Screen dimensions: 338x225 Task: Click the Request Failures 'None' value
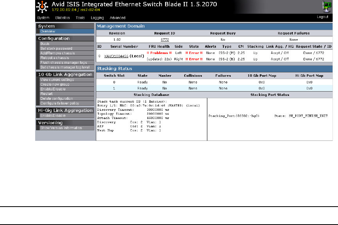pyautogui.click(x=293, y=40)
